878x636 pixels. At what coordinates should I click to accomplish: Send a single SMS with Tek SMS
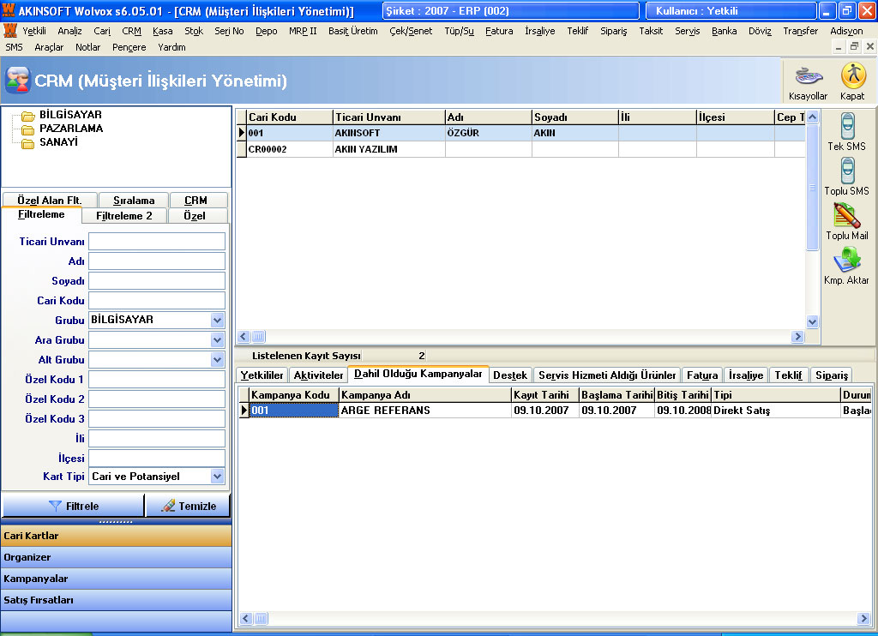click(846, 131)
